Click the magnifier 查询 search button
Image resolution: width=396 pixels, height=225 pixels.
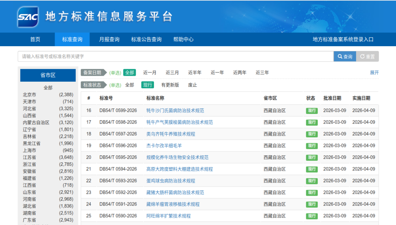coord(345,56)
